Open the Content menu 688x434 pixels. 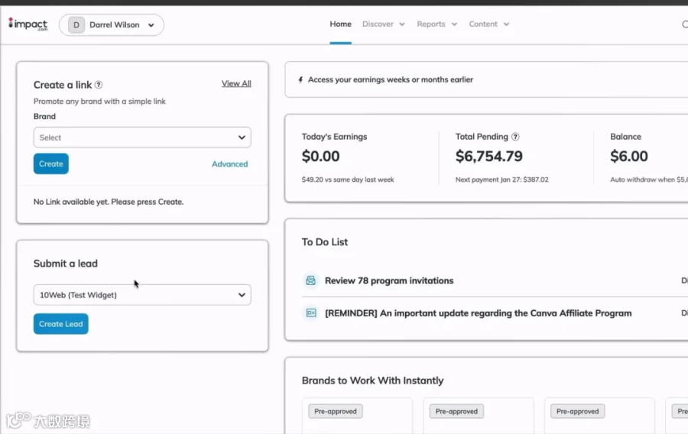click(488, 24)
